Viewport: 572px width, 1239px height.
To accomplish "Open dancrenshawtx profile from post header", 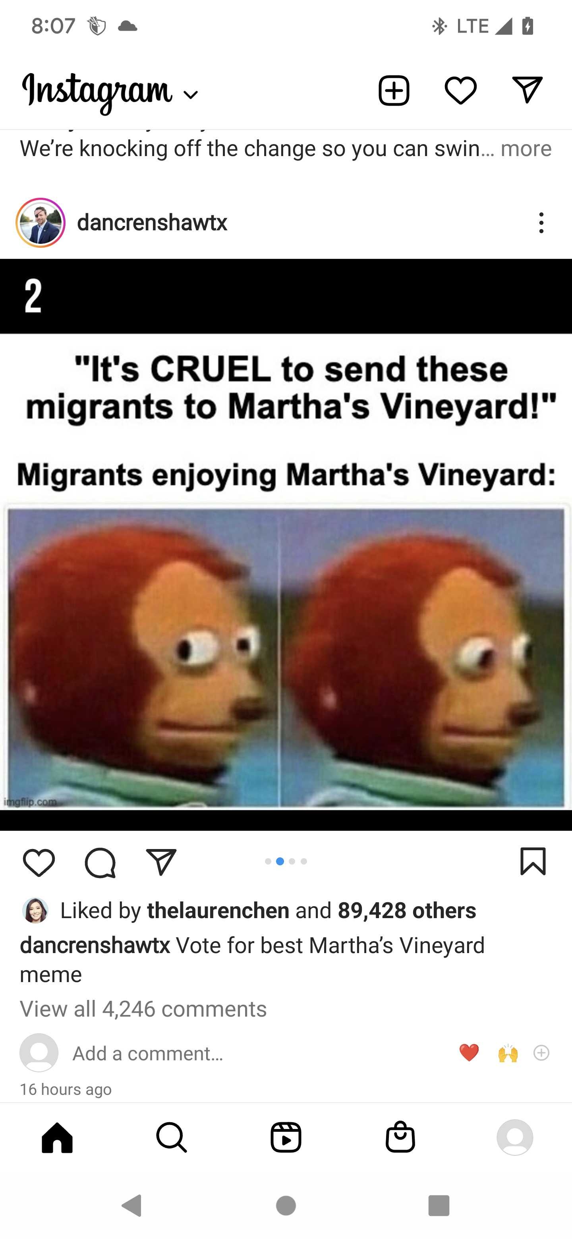I will coord(152,223).
